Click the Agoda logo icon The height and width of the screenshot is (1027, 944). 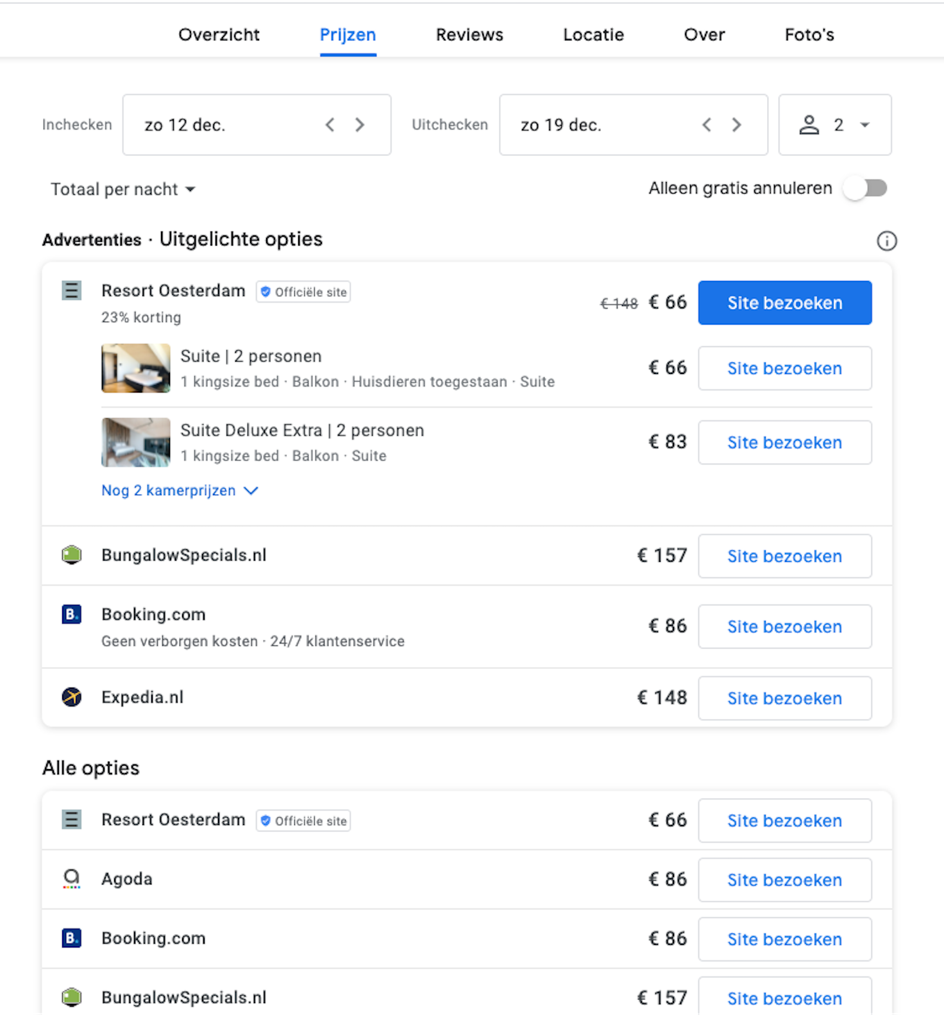point(72,879)
